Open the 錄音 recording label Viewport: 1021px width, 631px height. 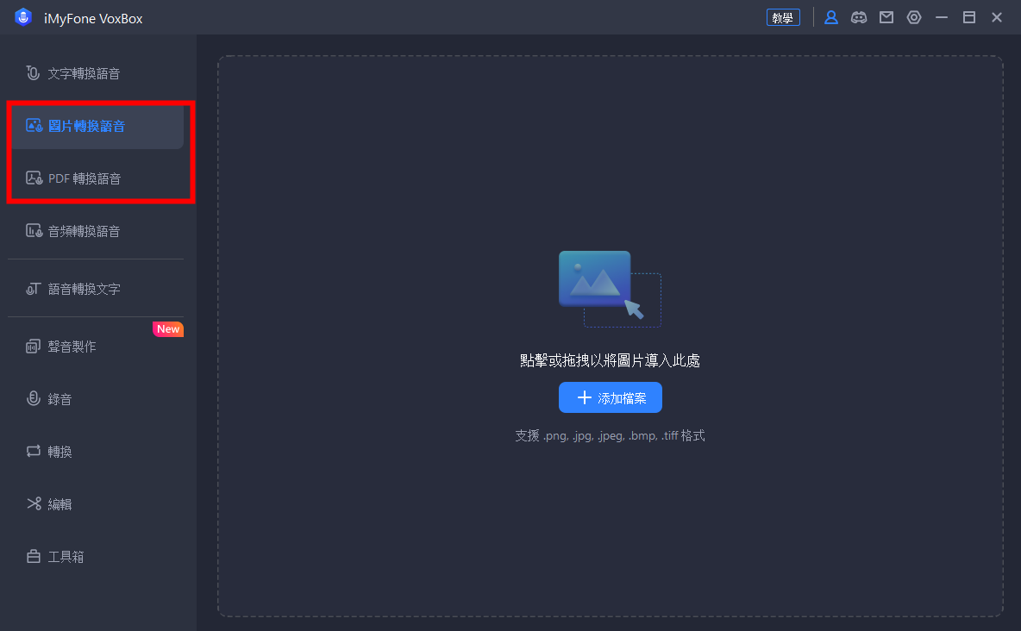pyautogui.click(x=60, y=399)
